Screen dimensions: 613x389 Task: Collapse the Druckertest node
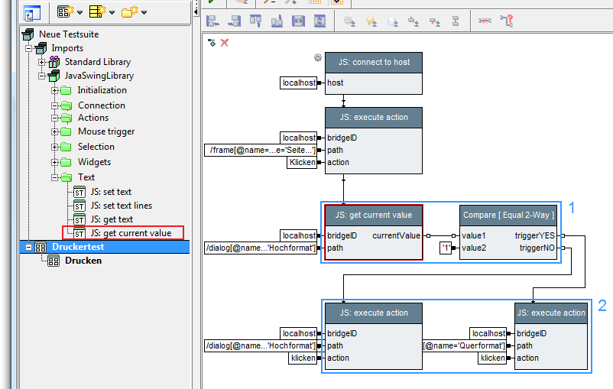[x=30, y=248]
